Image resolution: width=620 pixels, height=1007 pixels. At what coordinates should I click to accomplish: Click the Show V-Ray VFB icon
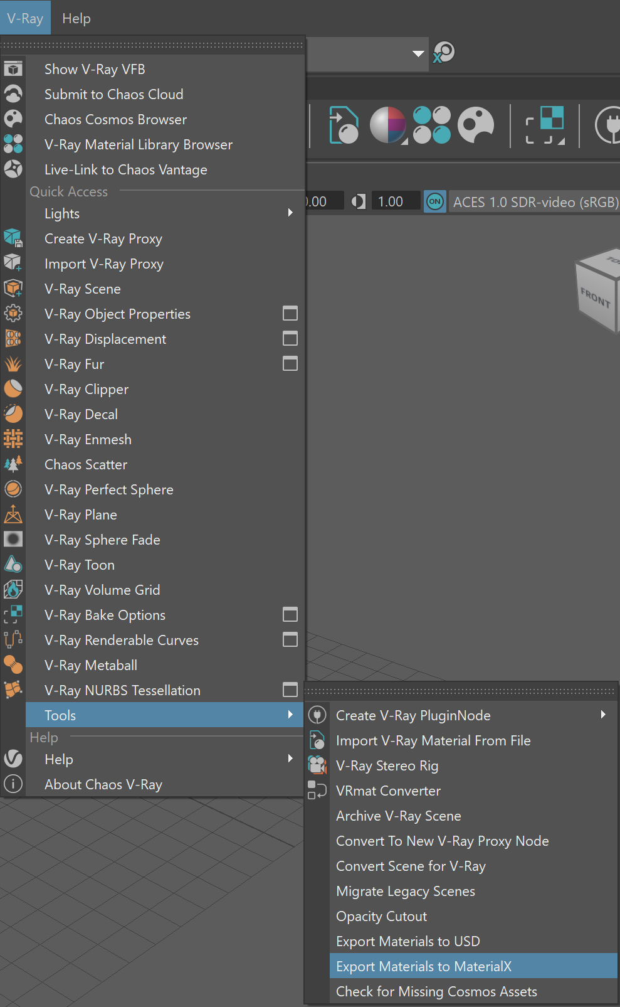pyautogui.click(x=13, y=68)
